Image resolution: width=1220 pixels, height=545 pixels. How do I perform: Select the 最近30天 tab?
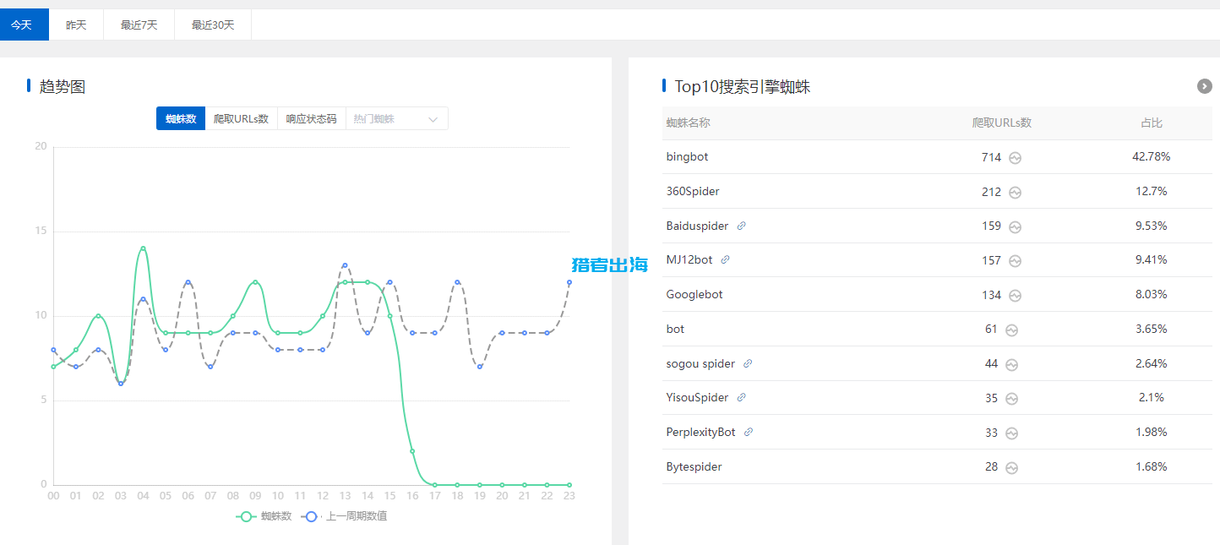click(x=212, y=24)
